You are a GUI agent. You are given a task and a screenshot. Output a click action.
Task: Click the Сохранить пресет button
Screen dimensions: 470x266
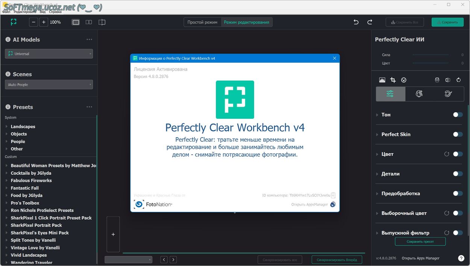click(x=420, y=242)
